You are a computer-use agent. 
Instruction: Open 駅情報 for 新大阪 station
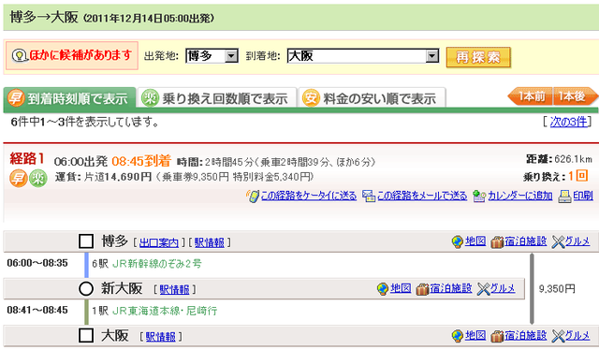point(174,289)
